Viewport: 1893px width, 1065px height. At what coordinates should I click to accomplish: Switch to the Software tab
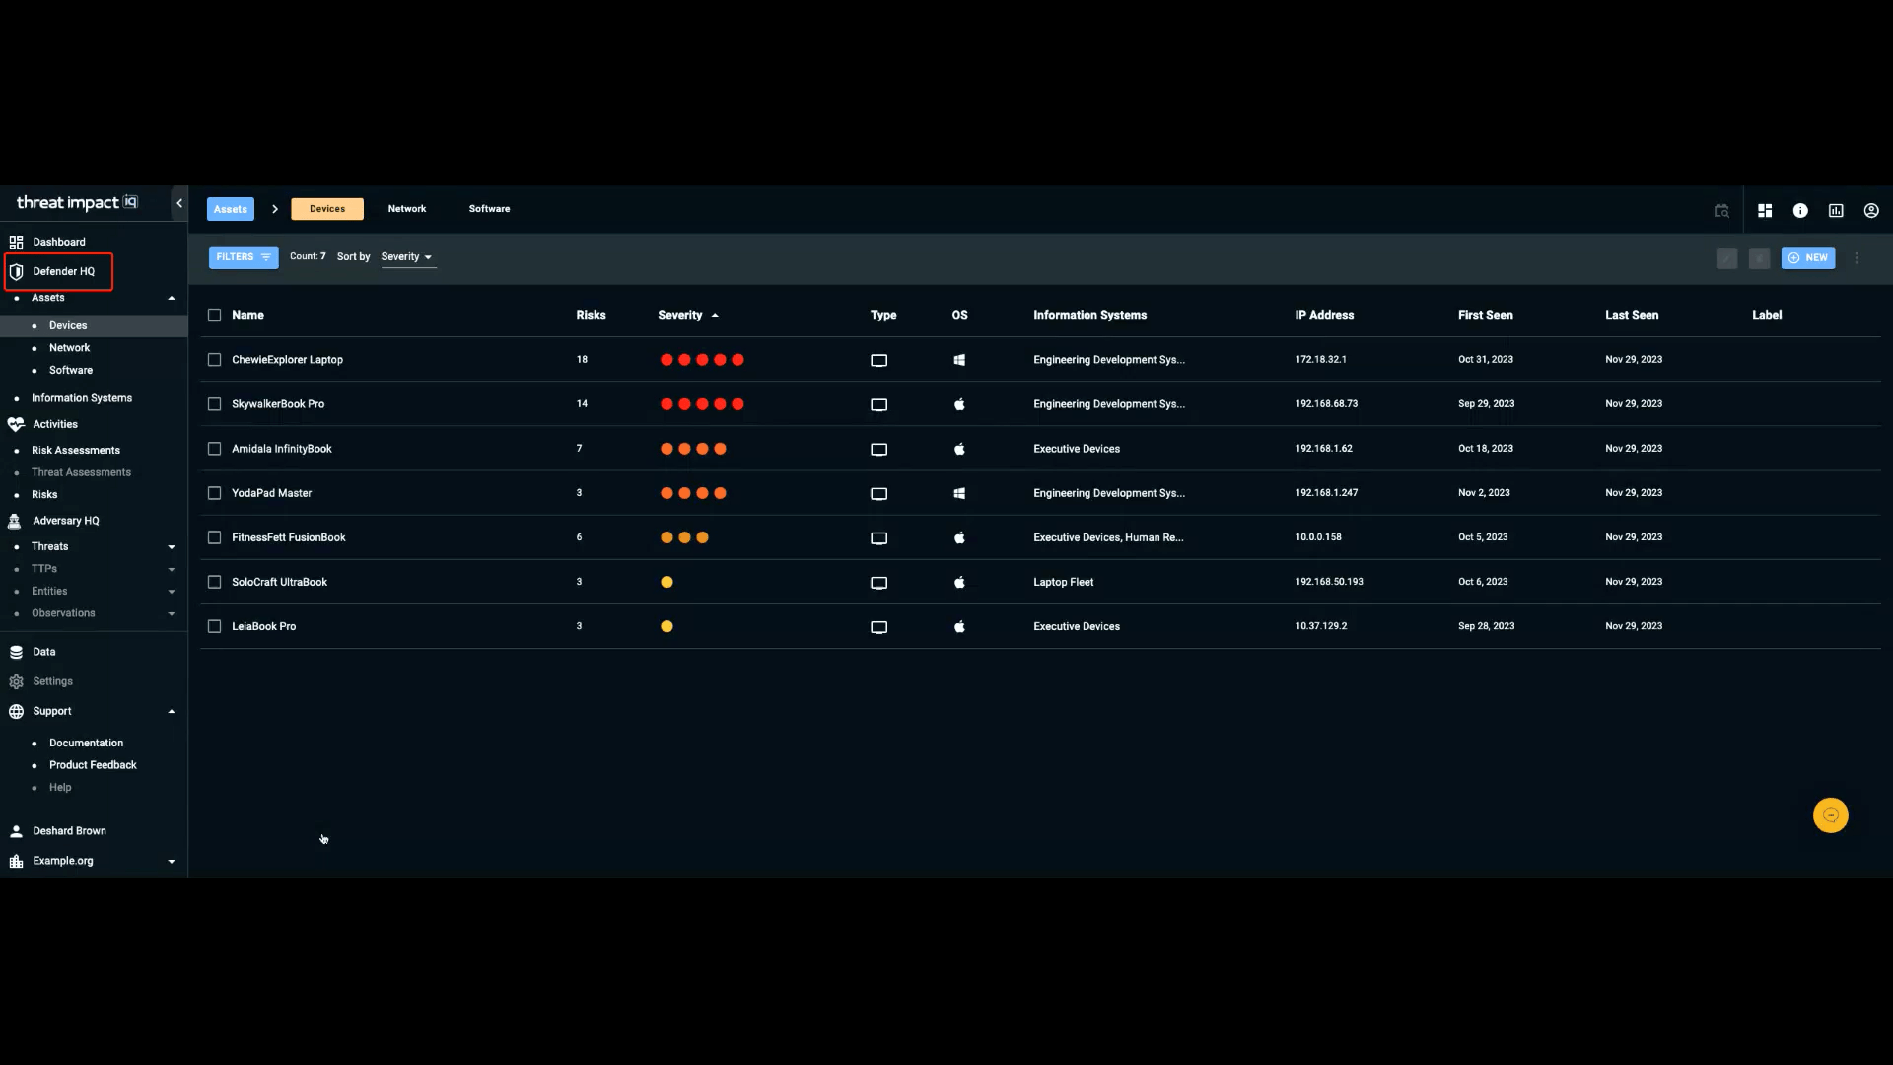coord(489,209)
